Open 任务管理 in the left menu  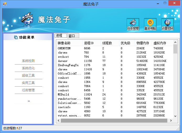coord(28,90)
